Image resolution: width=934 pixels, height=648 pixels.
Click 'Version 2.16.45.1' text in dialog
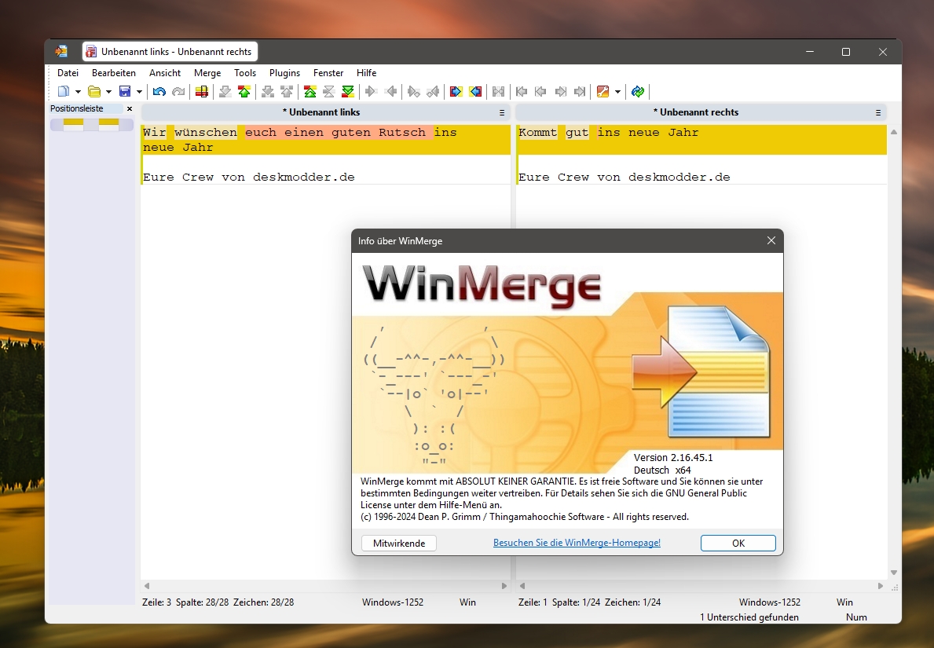(673, 457)
